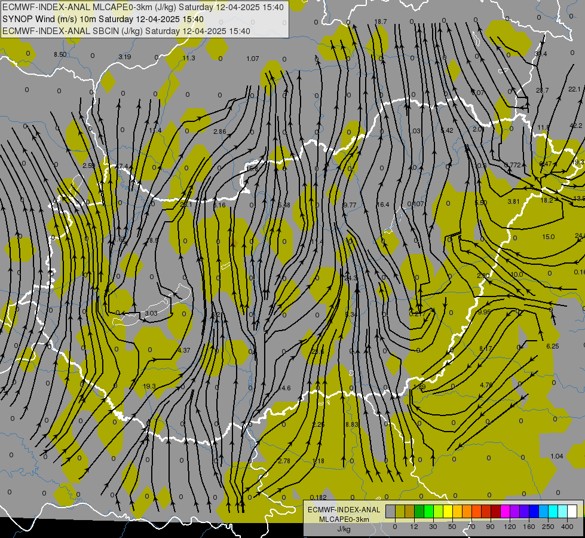The height and width of the screenshot is (538, 585).
Task: Click the dark red legend swatch
Action: (496, 512)
